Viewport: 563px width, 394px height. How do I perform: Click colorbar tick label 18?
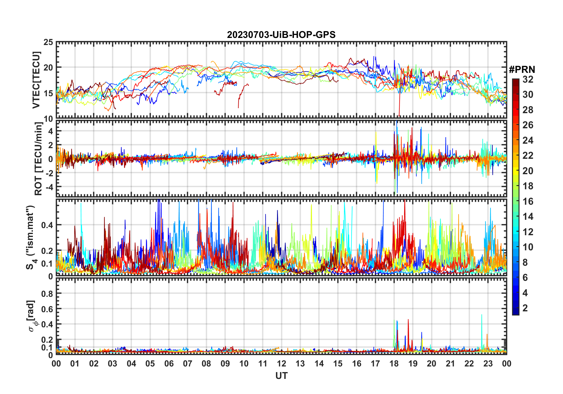click(x=528, y=186)
